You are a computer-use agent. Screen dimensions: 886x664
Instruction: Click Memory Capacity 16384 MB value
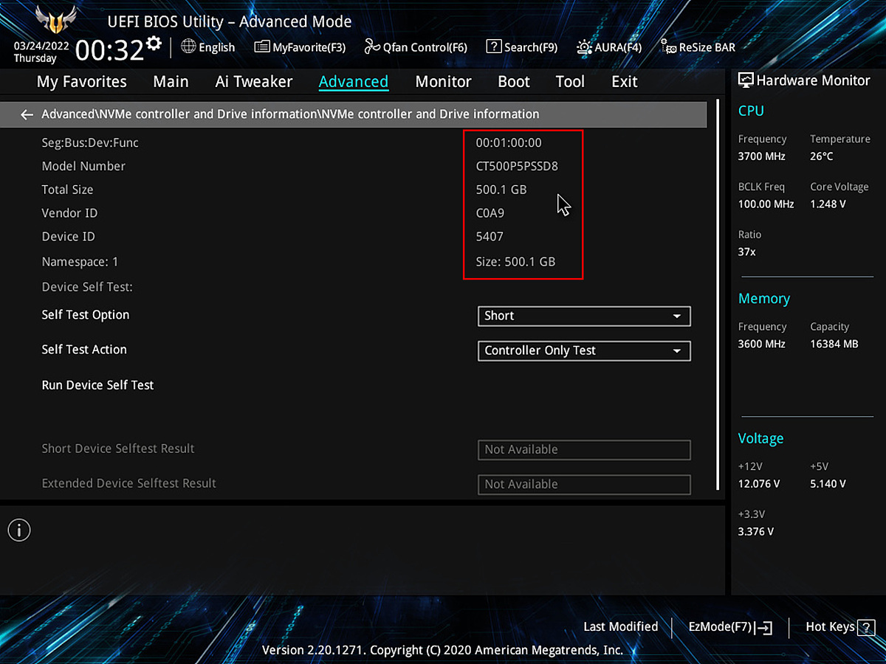tap(834, 344)
